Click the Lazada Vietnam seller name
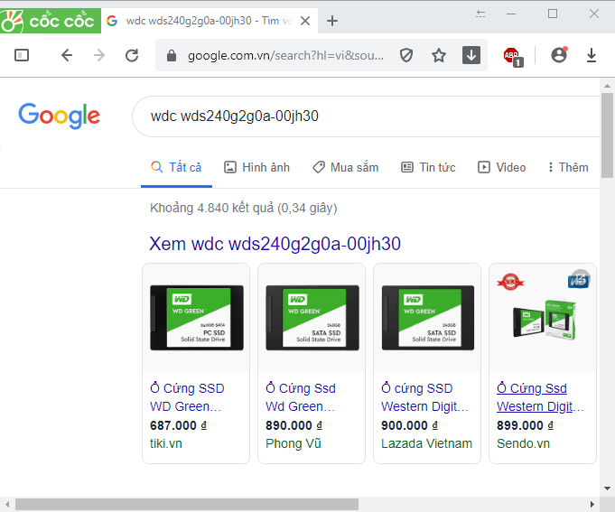The image size is (615, 512). (x=427, y=443)
